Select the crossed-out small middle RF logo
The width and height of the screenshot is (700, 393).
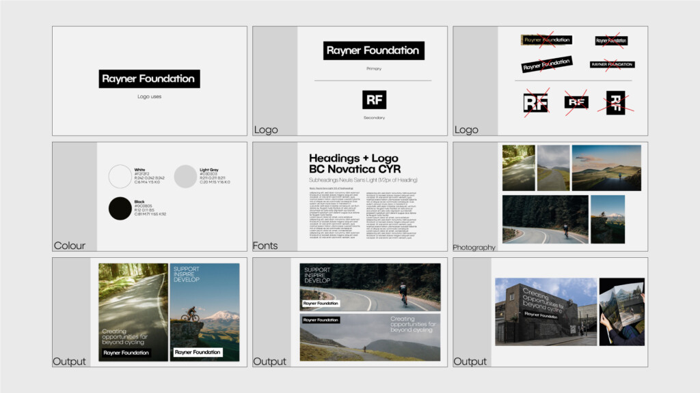click(576, 102)
